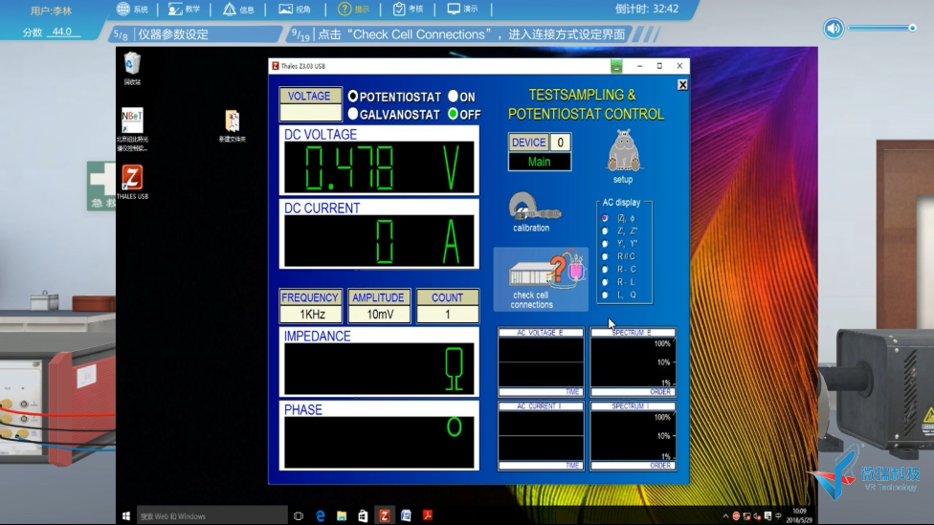Viewport: 934px width, 525px height.
Task: Click the taskbar clock showing 10:09
Action: [799, 515]
